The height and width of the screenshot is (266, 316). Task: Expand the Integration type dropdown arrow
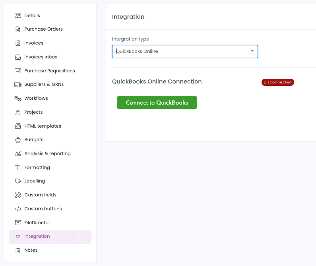(252, 51)
